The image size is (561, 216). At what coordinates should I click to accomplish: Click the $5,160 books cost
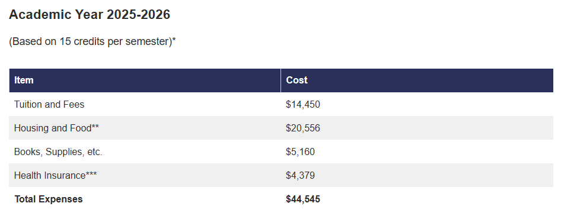click(300, 151)
